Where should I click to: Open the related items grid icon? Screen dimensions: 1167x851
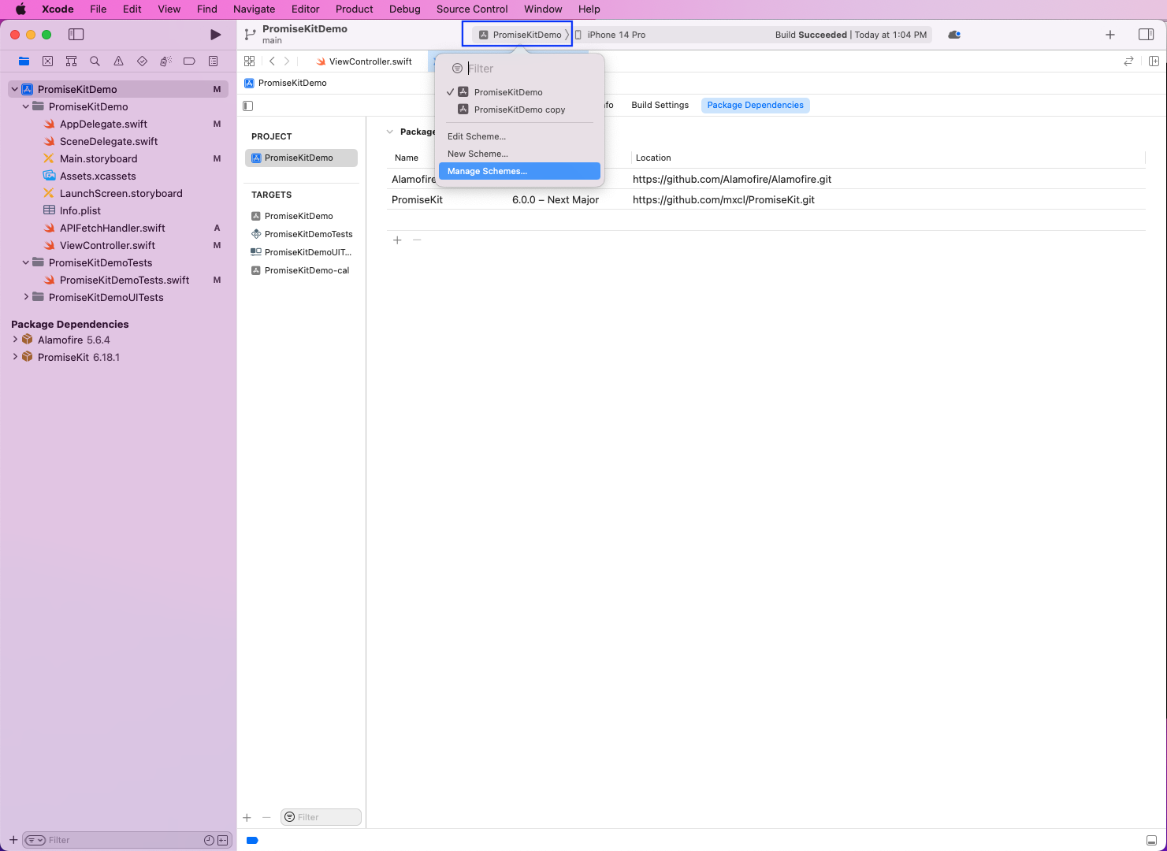pos(250,61)
